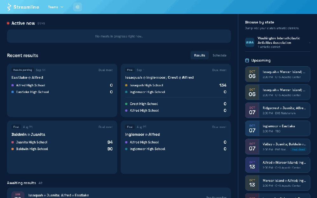Click the Browse by state heading
317x198 pixels.
pos(260,22)
